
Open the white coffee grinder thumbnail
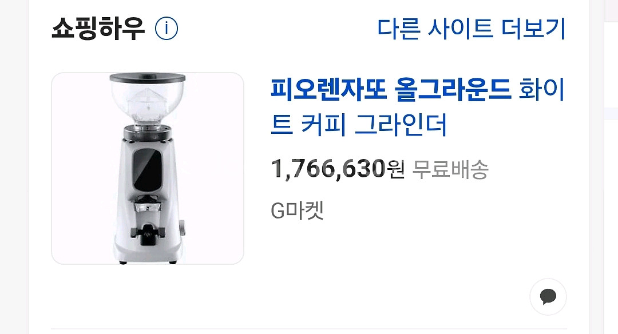148,168
